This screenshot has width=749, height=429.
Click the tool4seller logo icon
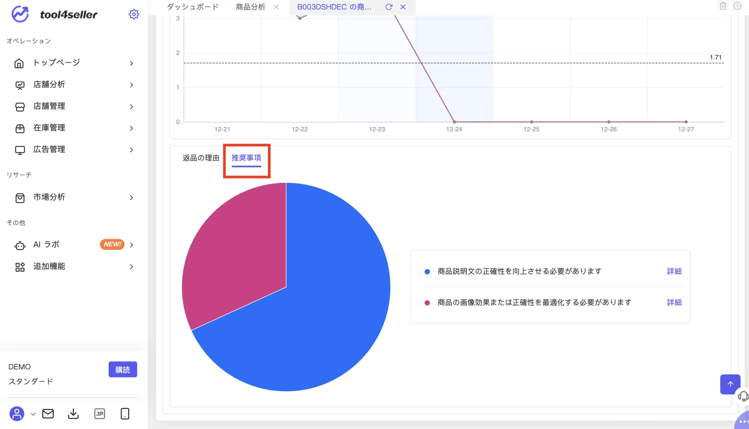20,14
